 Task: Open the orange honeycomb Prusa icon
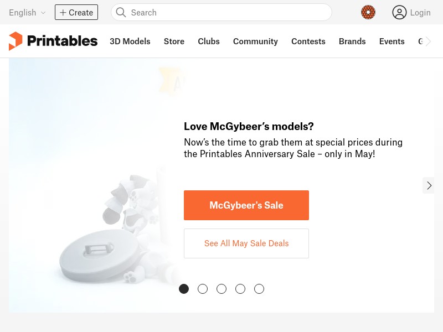[368, 12]
